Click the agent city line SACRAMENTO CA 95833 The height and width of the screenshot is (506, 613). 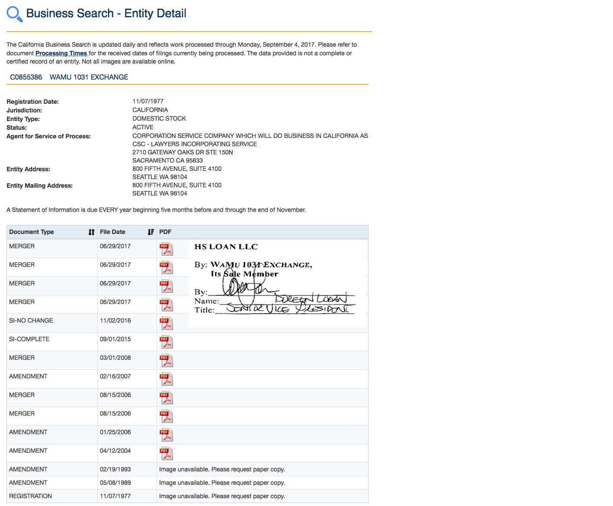[167, 160]
